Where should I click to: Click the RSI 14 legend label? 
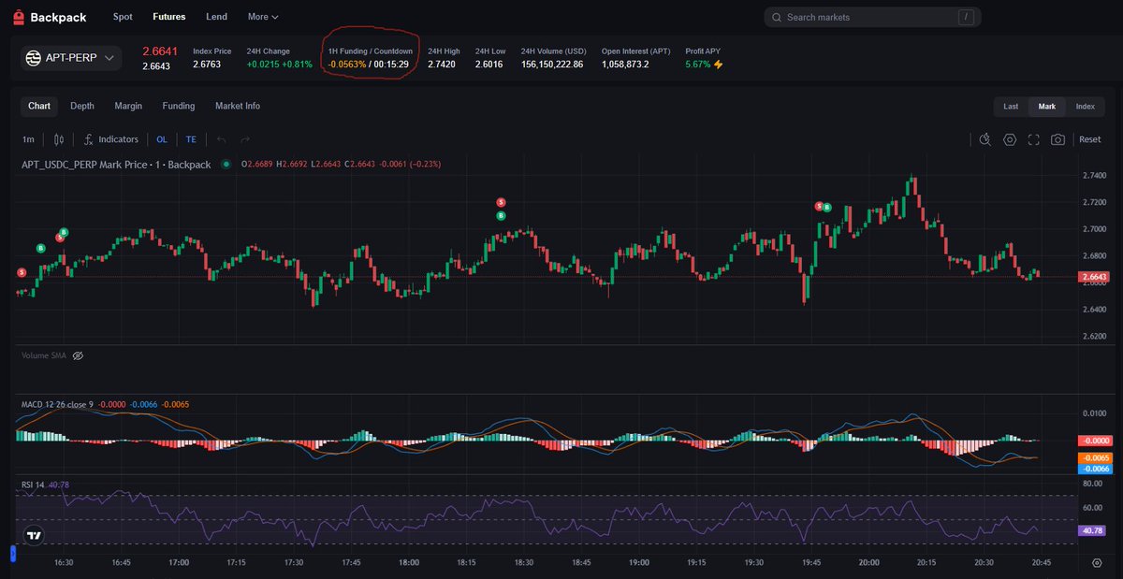tap(33, 485)
